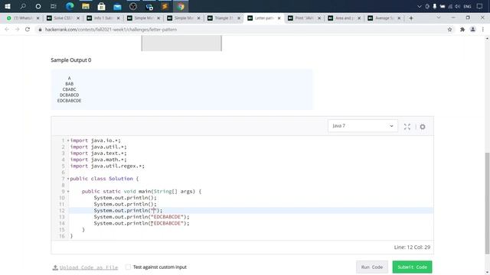490x275 pixels.
Task: Click the page vertical scrollbar thumb
Action: [487, 202]
